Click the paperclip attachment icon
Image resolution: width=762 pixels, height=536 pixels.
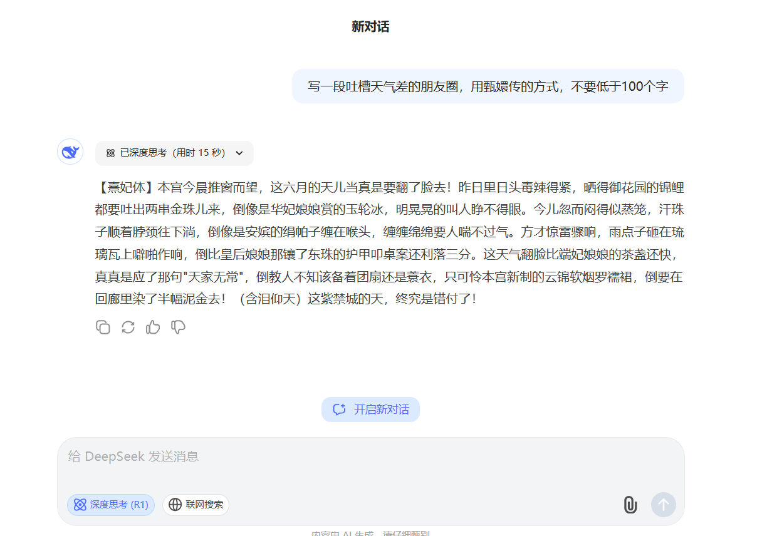[630, 505]
